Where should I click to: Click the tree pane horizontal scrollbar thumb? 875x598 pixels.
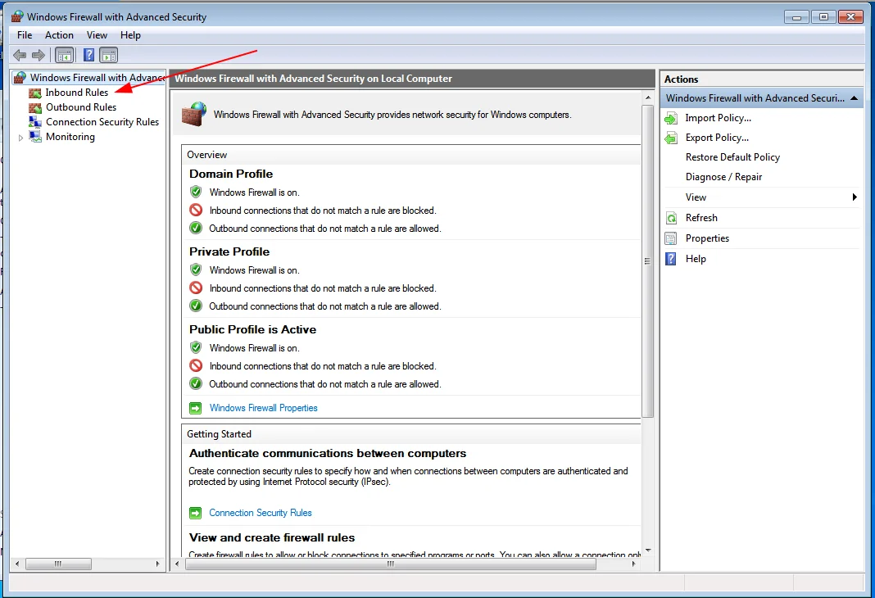58,564
